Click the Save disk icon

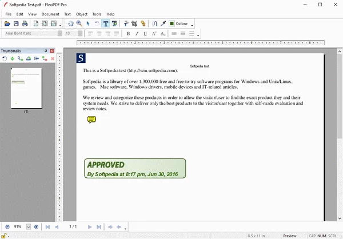16,24
